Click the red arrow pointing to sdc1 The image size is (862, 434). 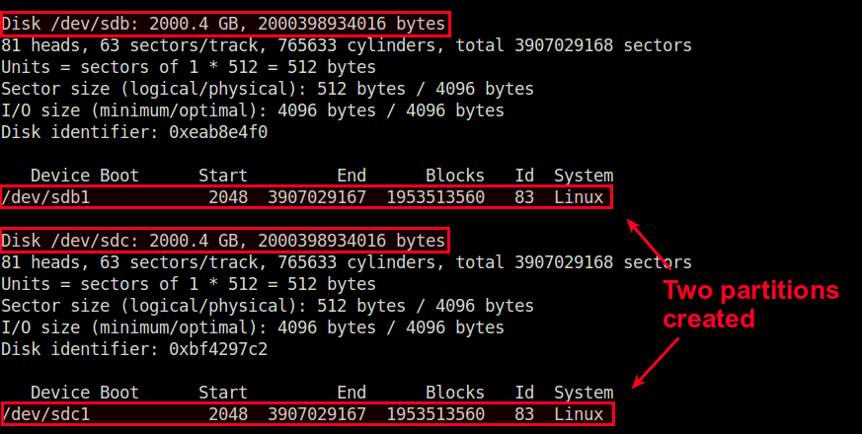[656, 363]
